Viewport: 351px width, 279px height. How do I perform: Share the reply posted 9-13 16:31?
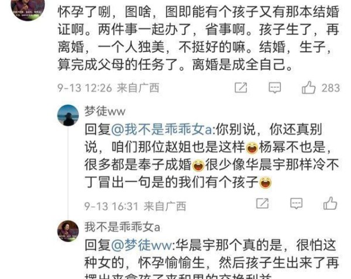click(x=262, y=204)
